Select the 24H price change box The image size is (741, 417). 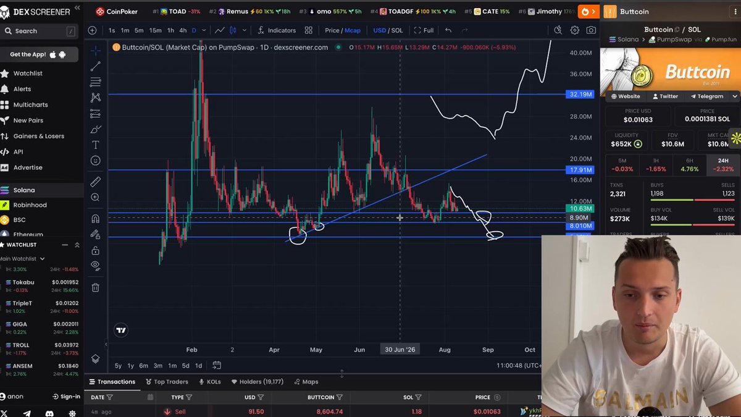[x=723, y=164]
